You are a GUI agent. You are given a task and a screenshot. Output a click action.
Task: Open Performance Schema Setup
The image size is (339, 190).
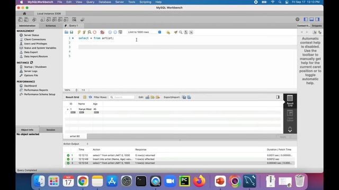[x=40, y=94]
